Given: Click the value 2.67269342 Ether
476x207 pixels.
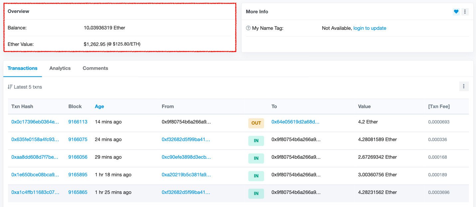Looking at the screenshot, I should pos(378,157).
